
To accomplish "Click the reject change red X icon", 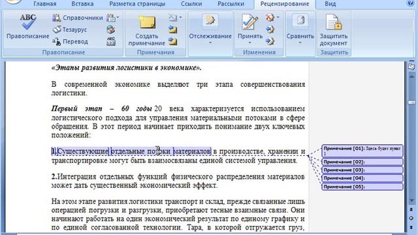I will pyautogui.click(x=270, y=18).
